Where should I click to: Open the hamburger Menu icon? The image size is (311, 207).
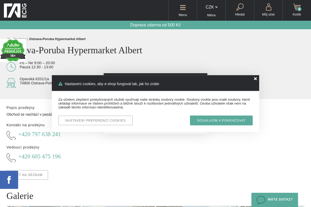(x=183, y=8)
